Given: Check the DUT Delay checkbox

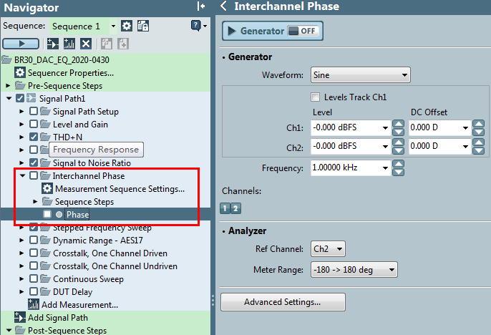Looking at the screenshot, I should [x=34, y=291].
